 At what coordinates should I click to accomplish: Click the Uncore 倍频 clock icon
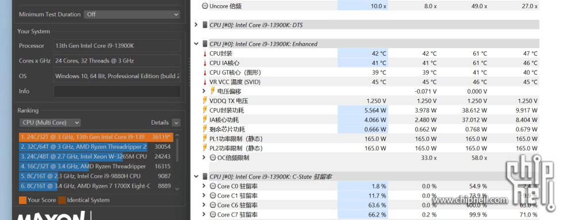click(x=205, y=6)
